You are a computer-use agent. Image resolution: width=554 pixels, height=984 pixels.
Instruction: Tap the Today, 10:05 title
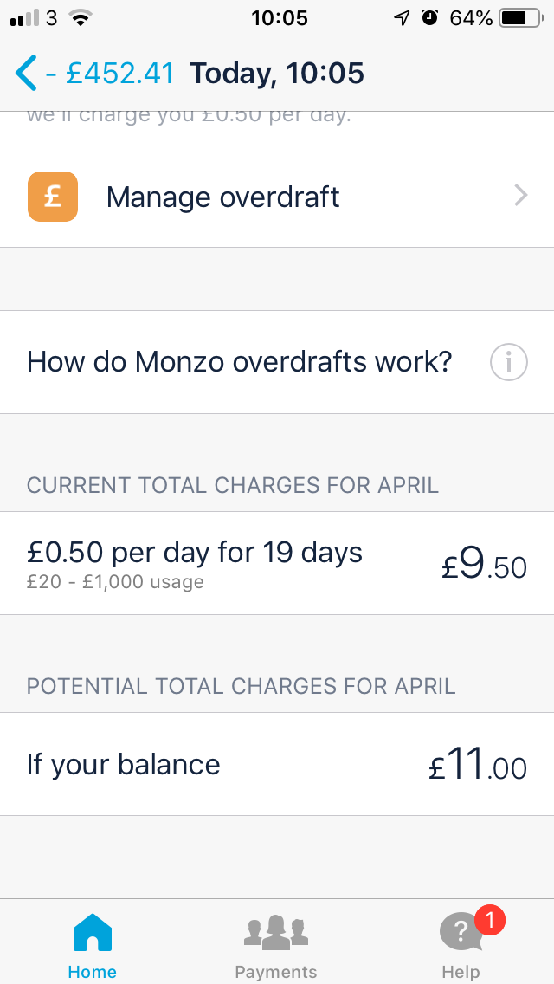(277, 73)
